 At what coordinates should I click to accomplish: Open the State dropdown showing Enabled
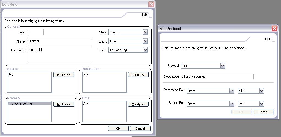[128, 32]
